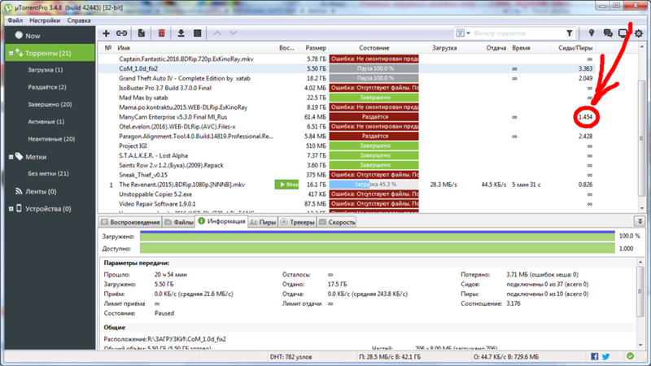651x366 pixels.
Task: Open the Справка menu
Action: [79, 20]
